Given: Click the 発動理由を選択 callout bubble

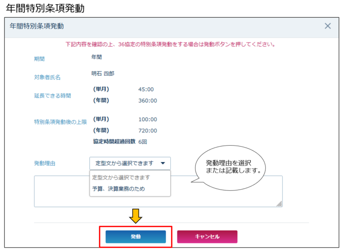Looking at the screenshot, I should [x=233, y=167].
